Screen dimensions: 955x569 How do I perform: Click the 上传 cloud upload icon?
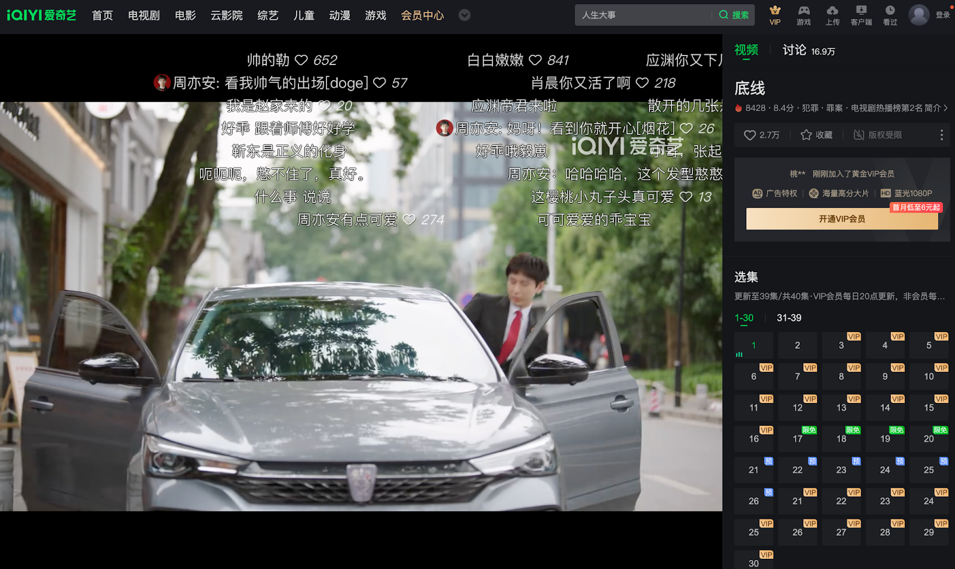(832, 11)
